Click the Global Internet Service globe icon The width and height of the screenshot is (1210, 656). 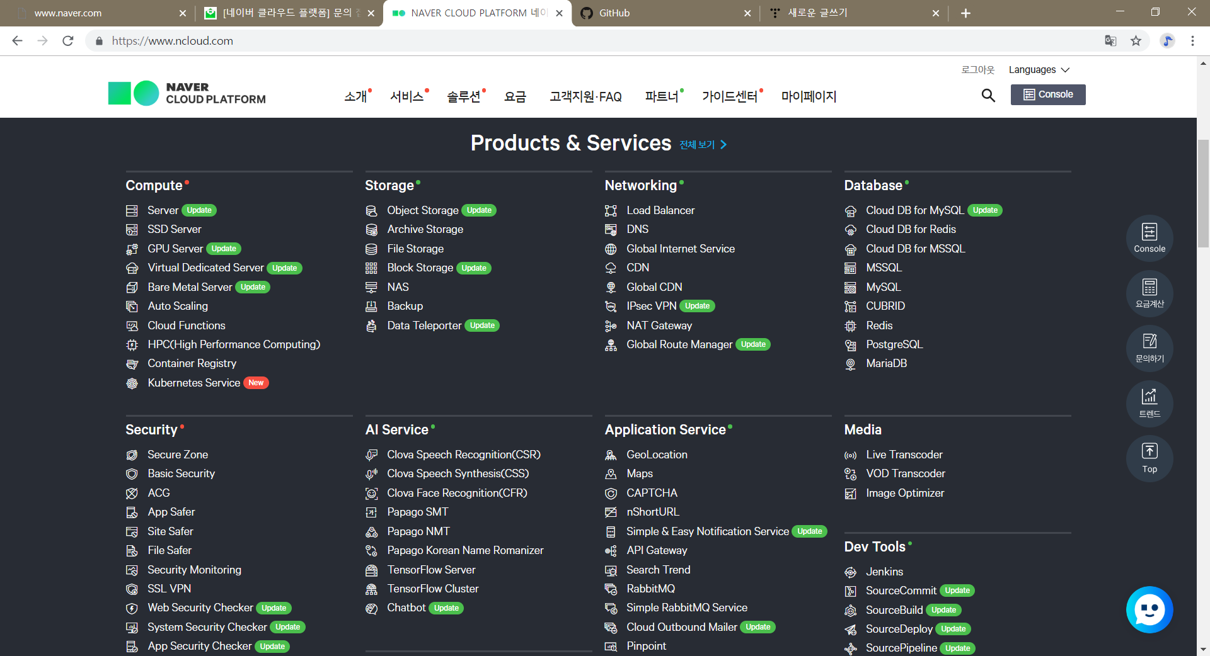click(x=611, y=249)
